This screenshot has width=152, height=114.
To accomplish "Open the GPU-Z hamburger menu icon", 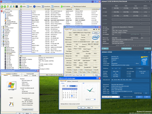I will (x=99, y=29).
